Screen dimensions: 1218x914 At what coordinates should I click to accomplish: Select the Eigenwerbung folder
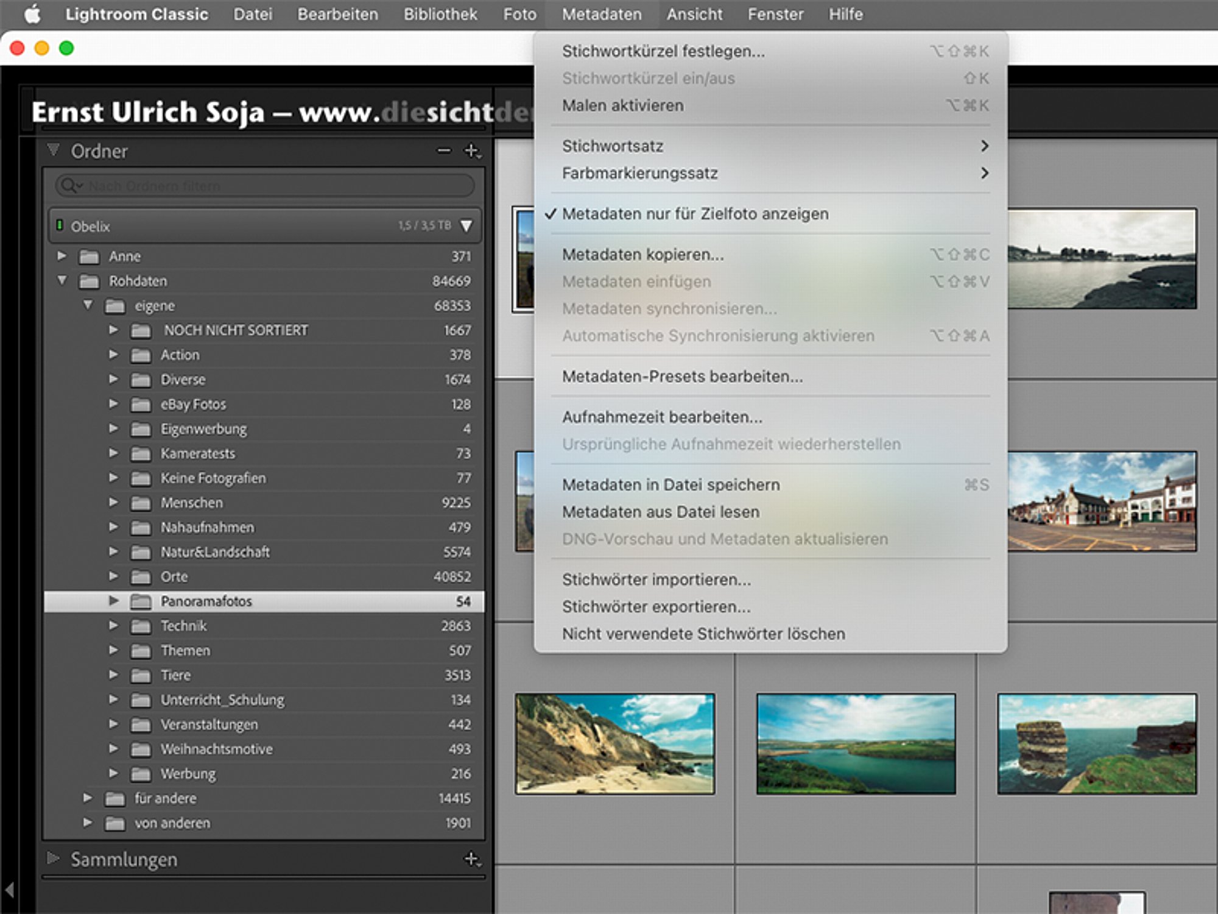pos(264,429)
